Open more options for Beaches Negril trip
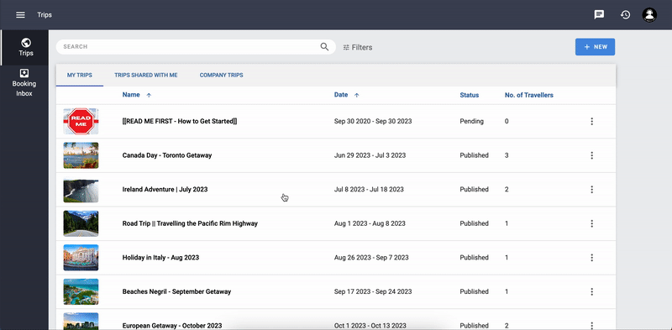The image size is (672, 330). [x=592, y=291]
